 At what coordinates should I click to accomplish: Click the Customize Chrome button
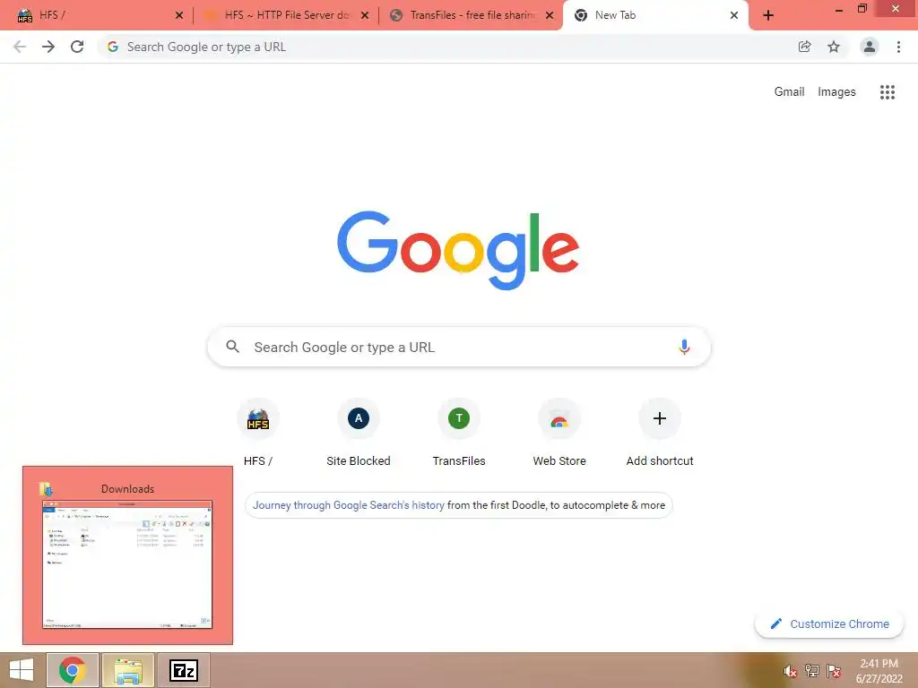point(829,623)
